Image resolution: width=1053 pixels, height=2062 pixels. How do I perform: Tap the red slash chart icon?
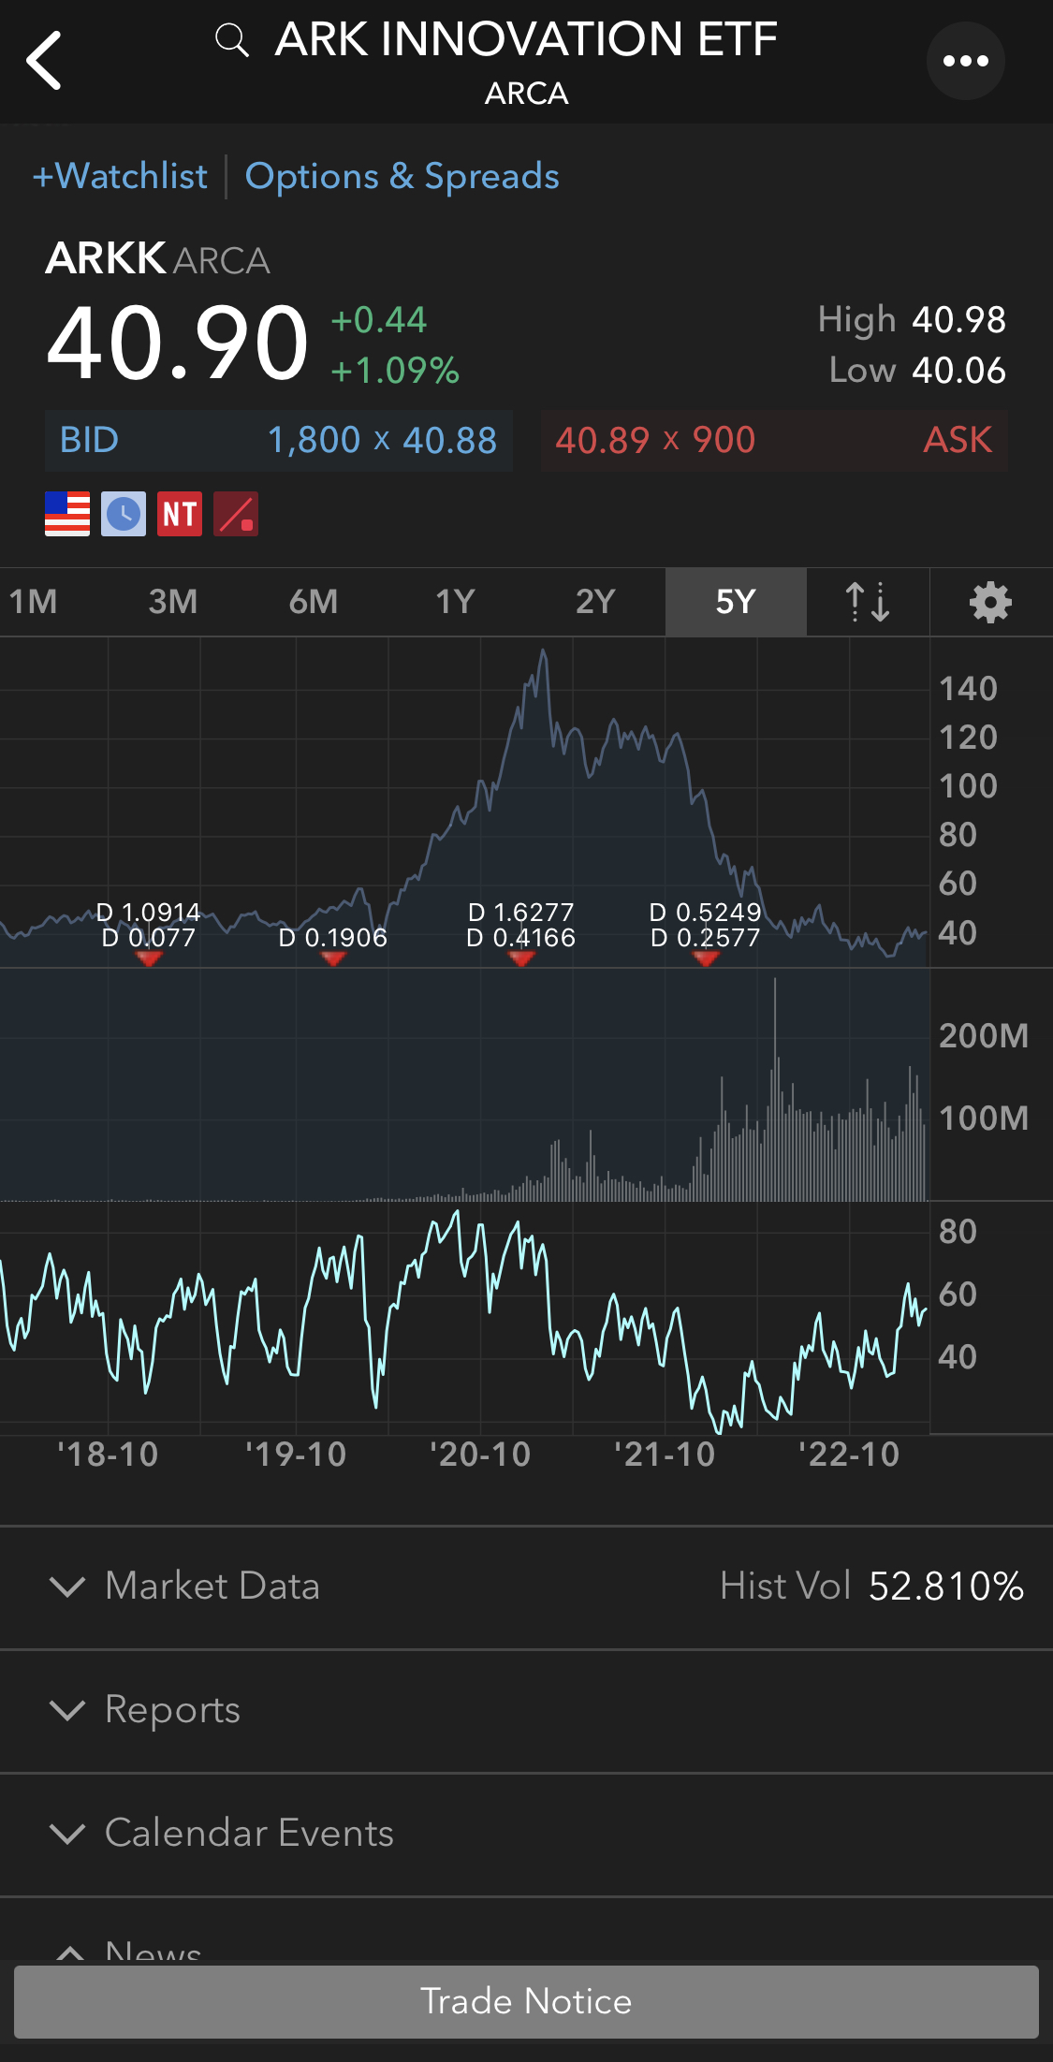point(236,514)
